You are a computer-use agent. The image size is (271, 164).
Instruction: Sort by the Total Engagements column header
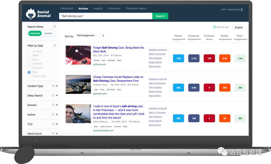[x=240, y=37]
